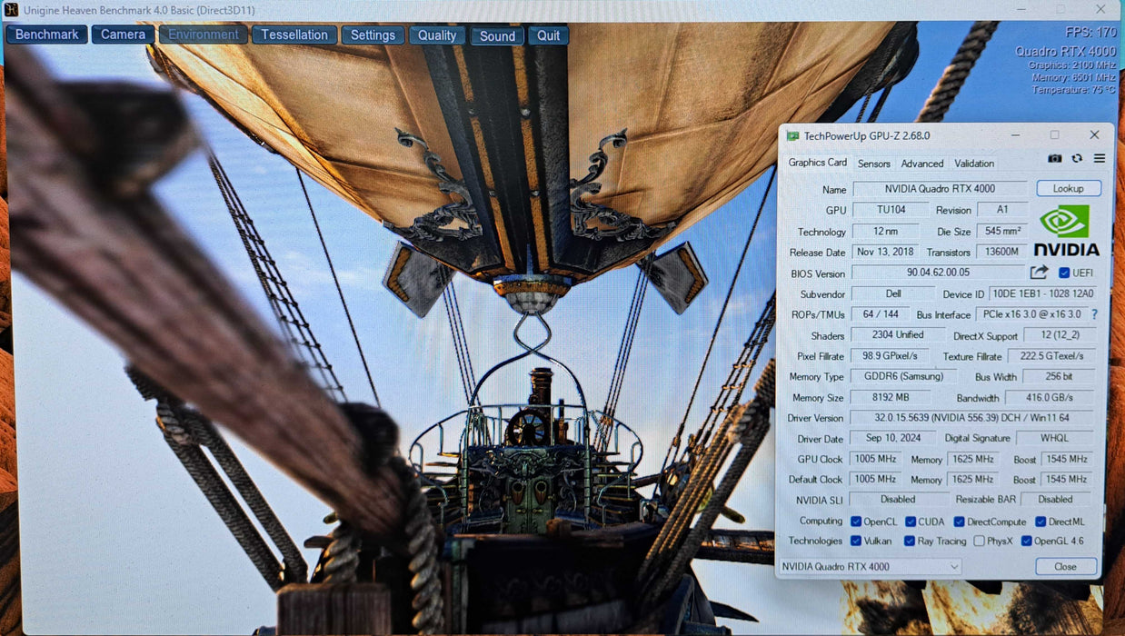
Task: Click the Lookup button in GPU-Z
Action: pos(1069,188)
